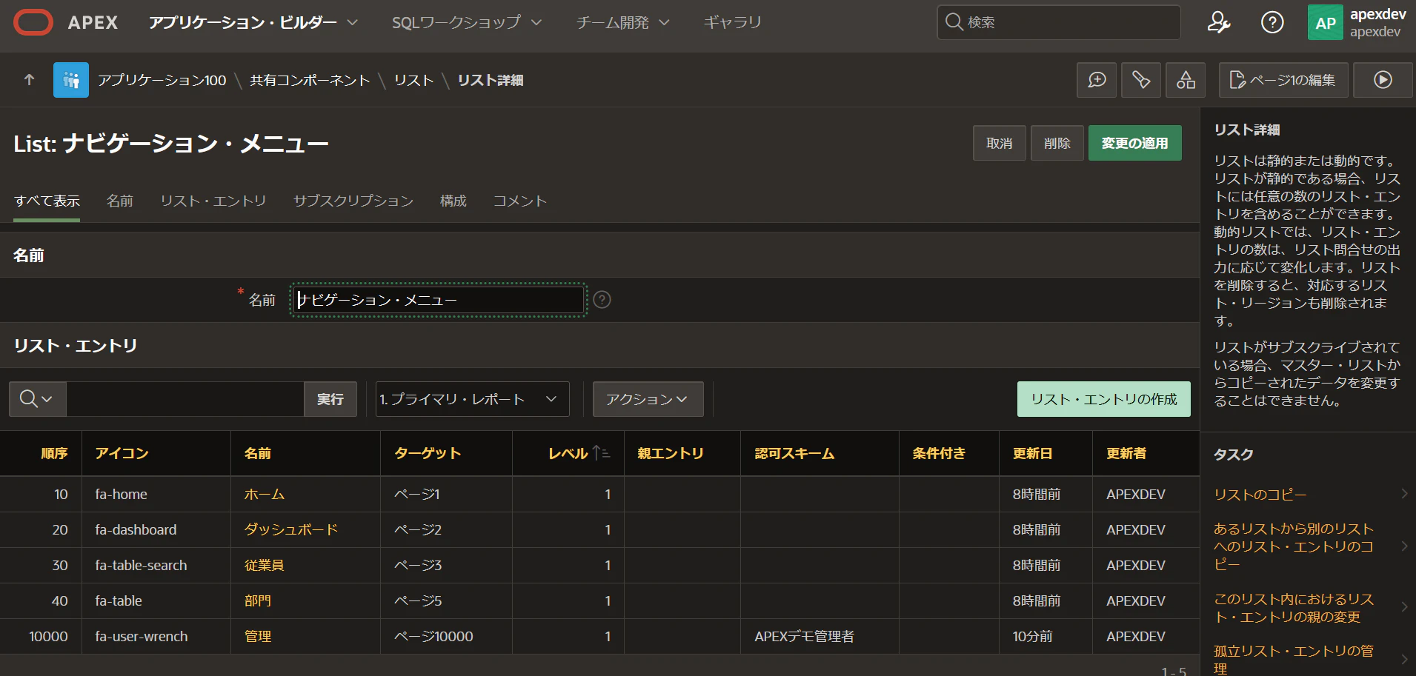1416x676 pixels.
Task: Open the administration user-wrench icon
Action: tap(1219, 22)
